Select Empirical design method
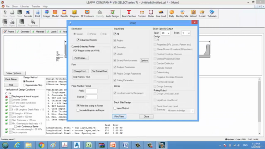 pyautogui.click(x=24, y=81)
